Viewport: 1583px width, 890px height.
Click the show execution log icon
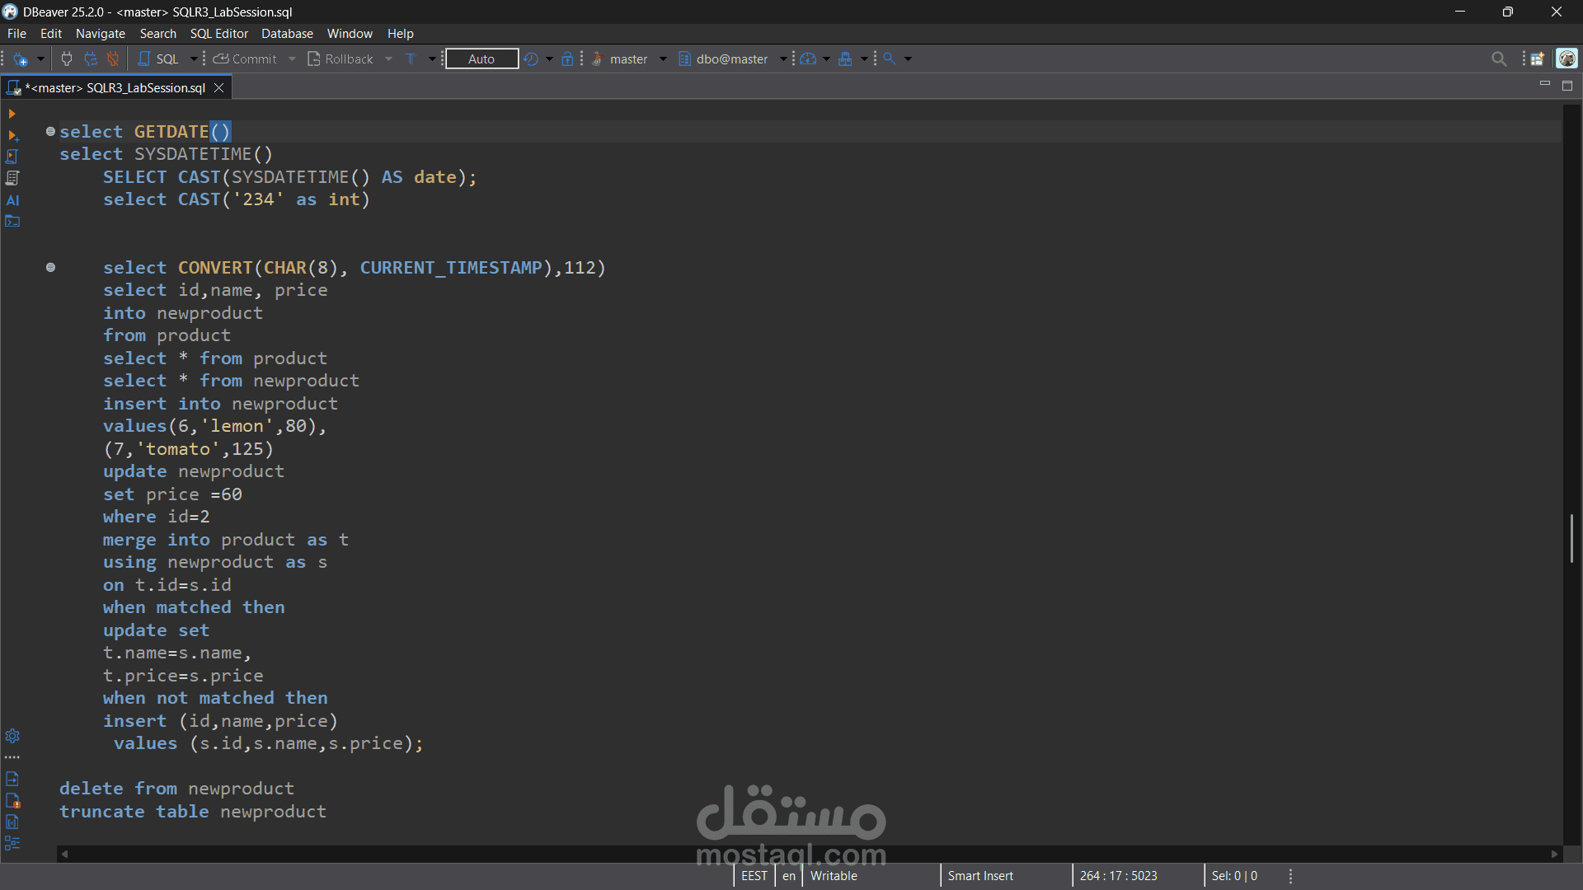point(12,800)
